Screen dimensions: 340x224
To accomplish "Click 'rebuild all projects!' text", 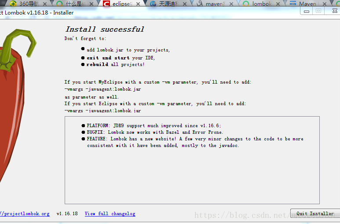I will point(115,64).
